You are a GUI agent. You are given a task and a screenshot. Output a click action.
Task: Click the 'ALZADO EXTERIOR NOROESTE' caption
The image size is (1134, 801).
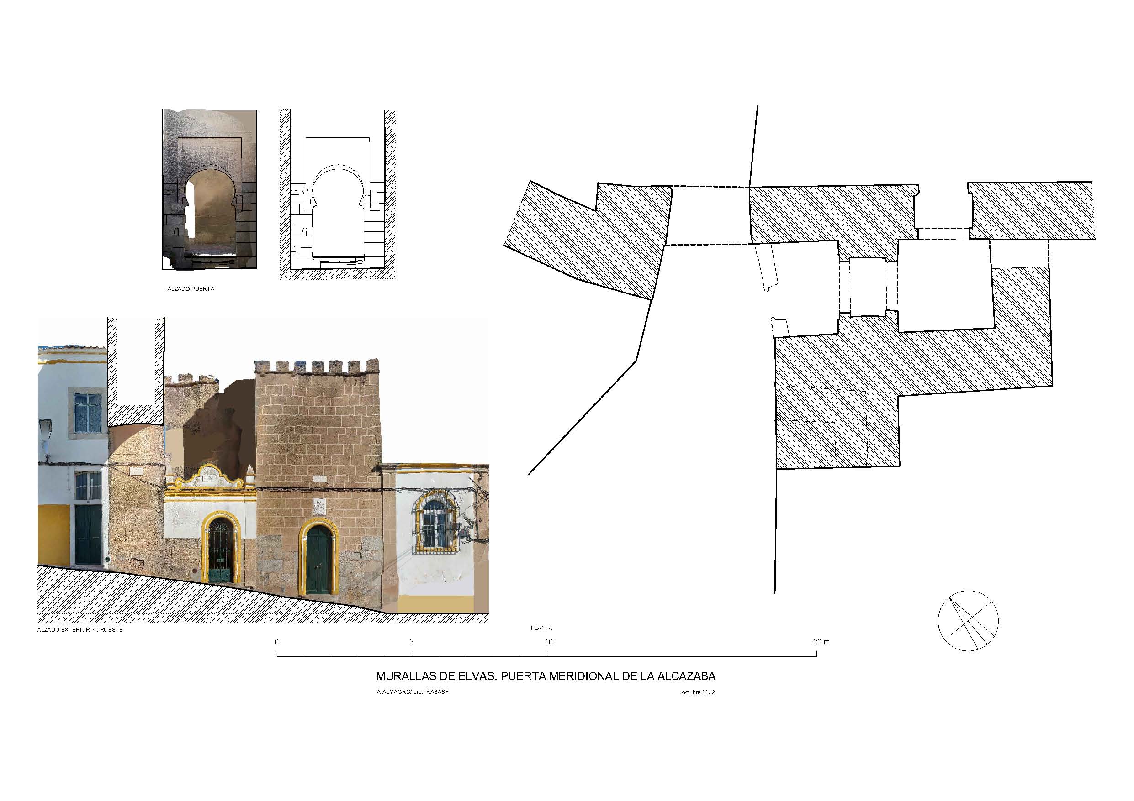coord(80,630)
